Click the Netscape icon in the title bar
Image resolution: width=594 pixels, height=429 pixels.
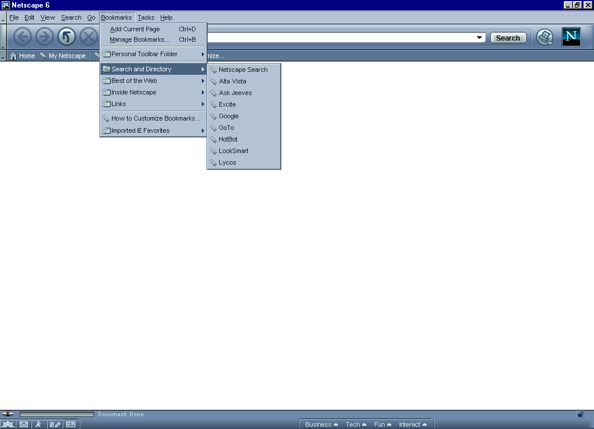[5, 5]
